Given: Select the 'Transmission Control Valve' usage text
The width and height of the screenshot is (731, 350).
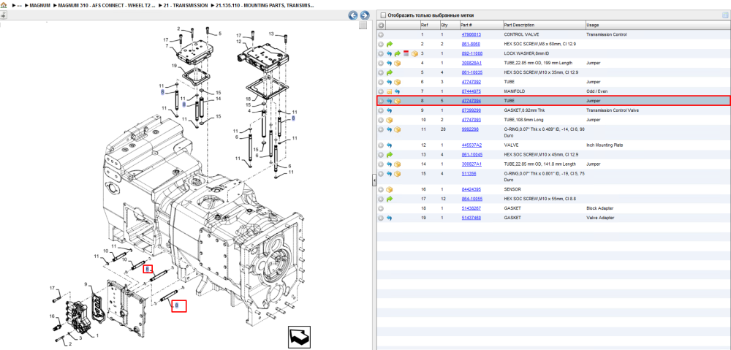Looking at the screenshot, I should click(x=612, y=110).
